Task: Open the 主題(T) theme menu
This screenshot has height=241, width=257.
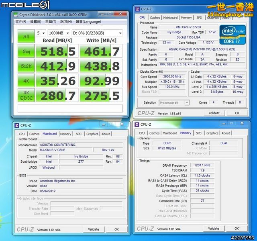Action: pyautogui.click(x=51, y=22)
